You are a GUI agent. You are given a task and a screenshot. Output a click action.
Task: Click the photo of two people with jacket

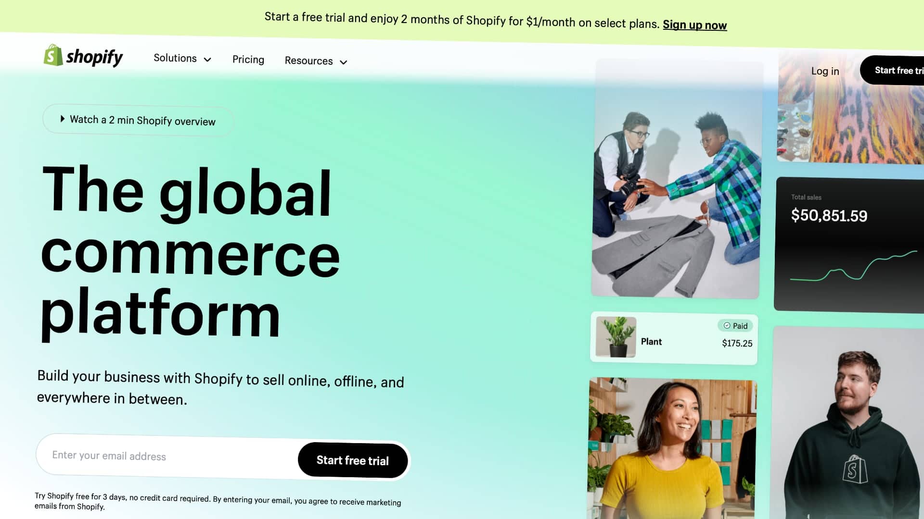tap(676, 179)
